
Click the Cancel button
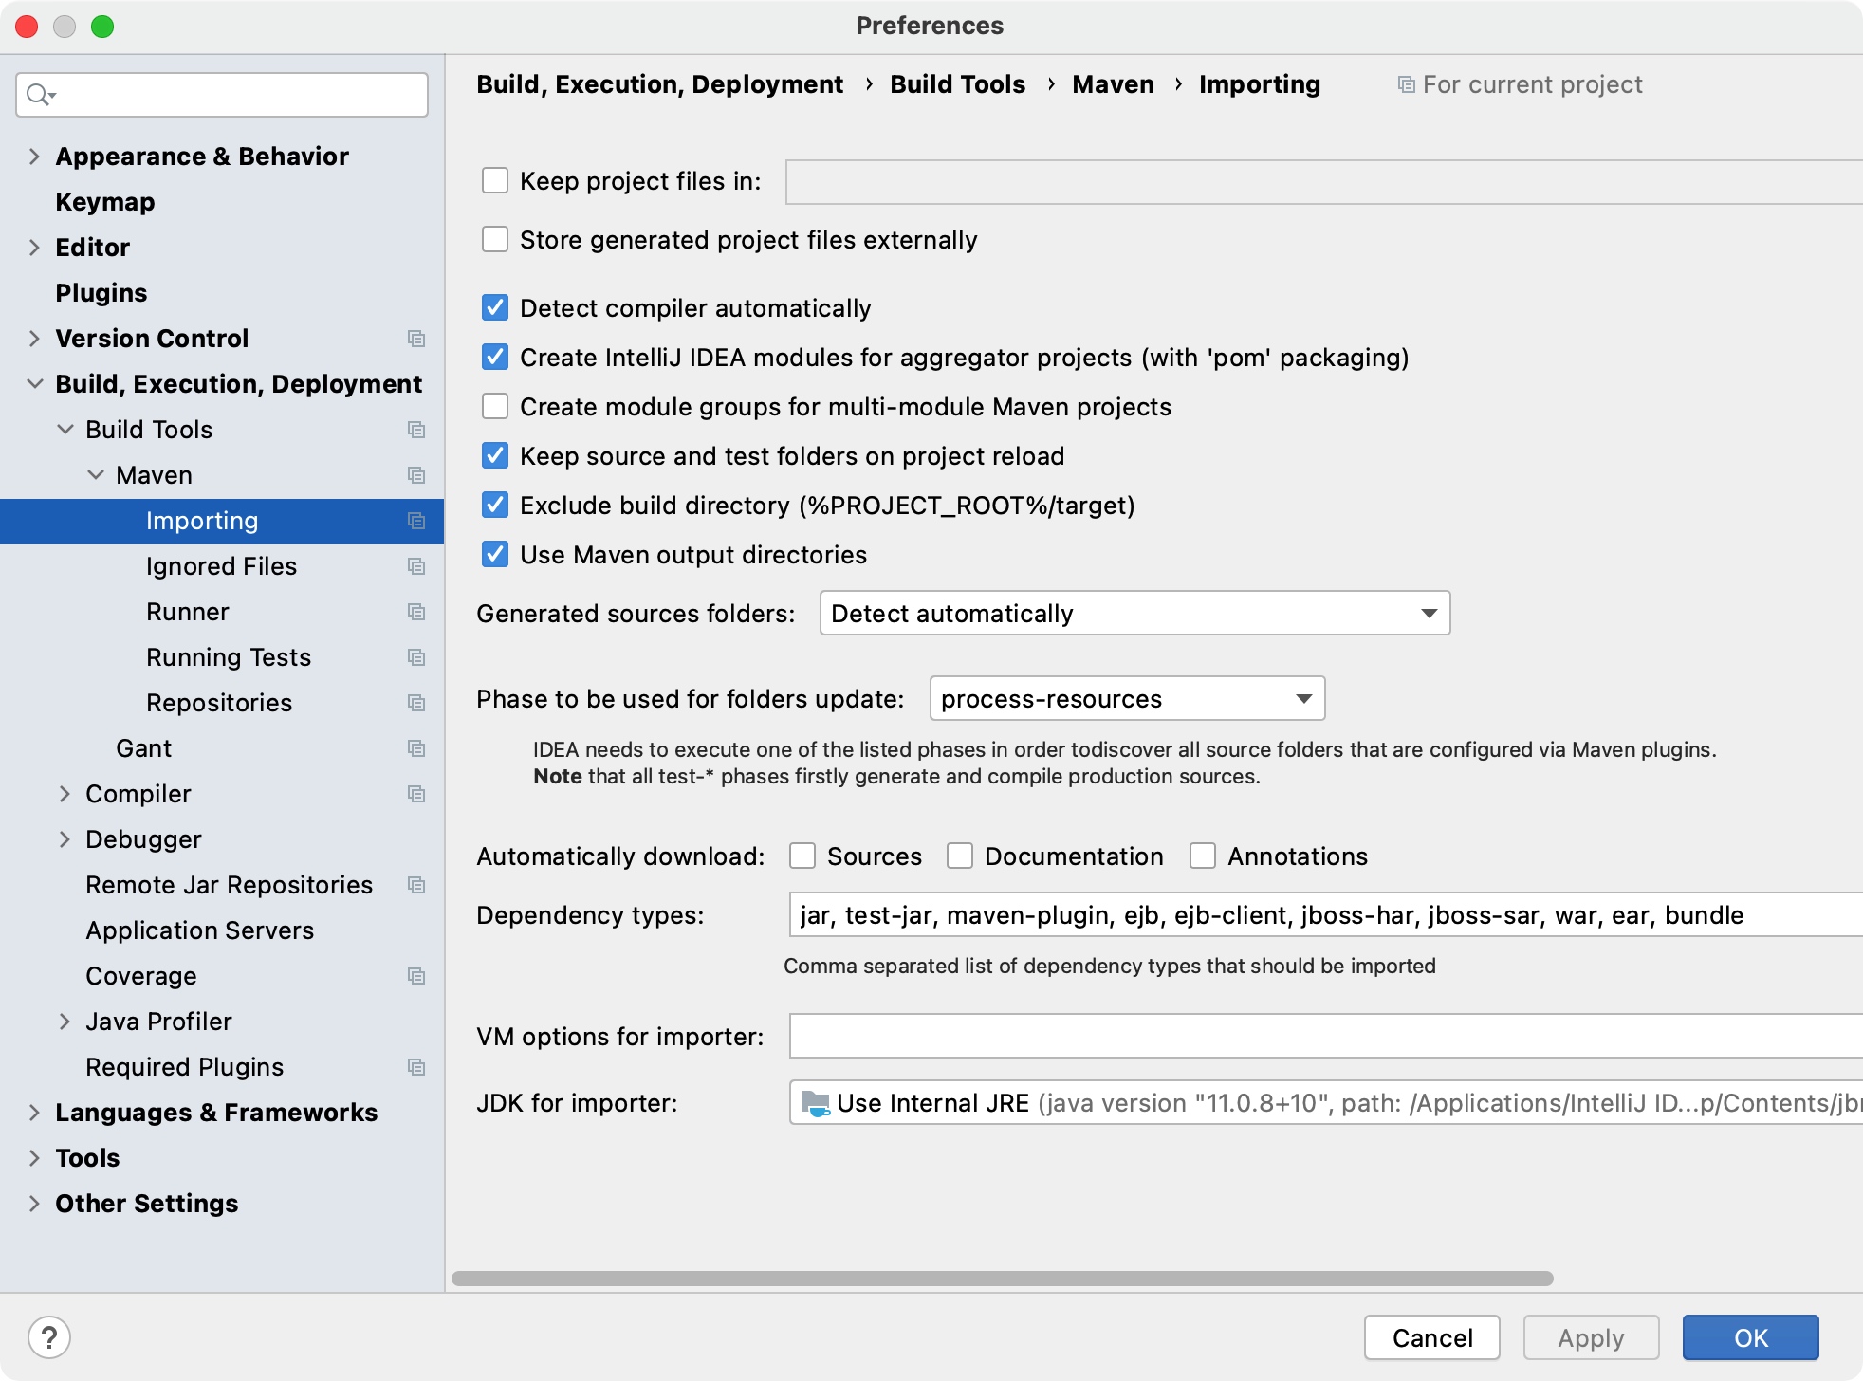tap(1431, 1337)
